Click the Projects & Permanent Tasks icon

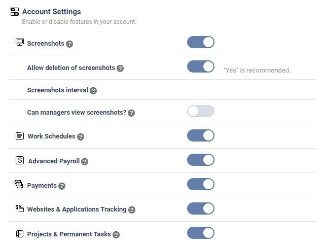pyautogui.click(x=20, y=234)
